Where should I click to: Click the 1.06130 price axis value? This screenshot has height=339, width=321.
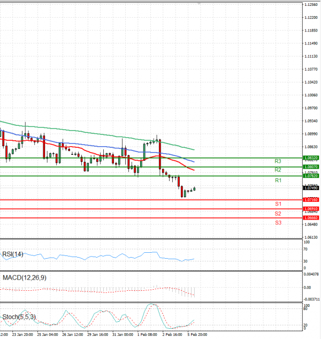point(311,237)
